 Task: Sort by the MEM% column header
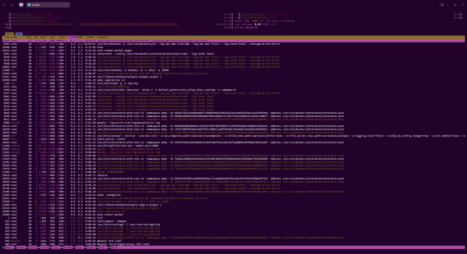pos(80,37)
